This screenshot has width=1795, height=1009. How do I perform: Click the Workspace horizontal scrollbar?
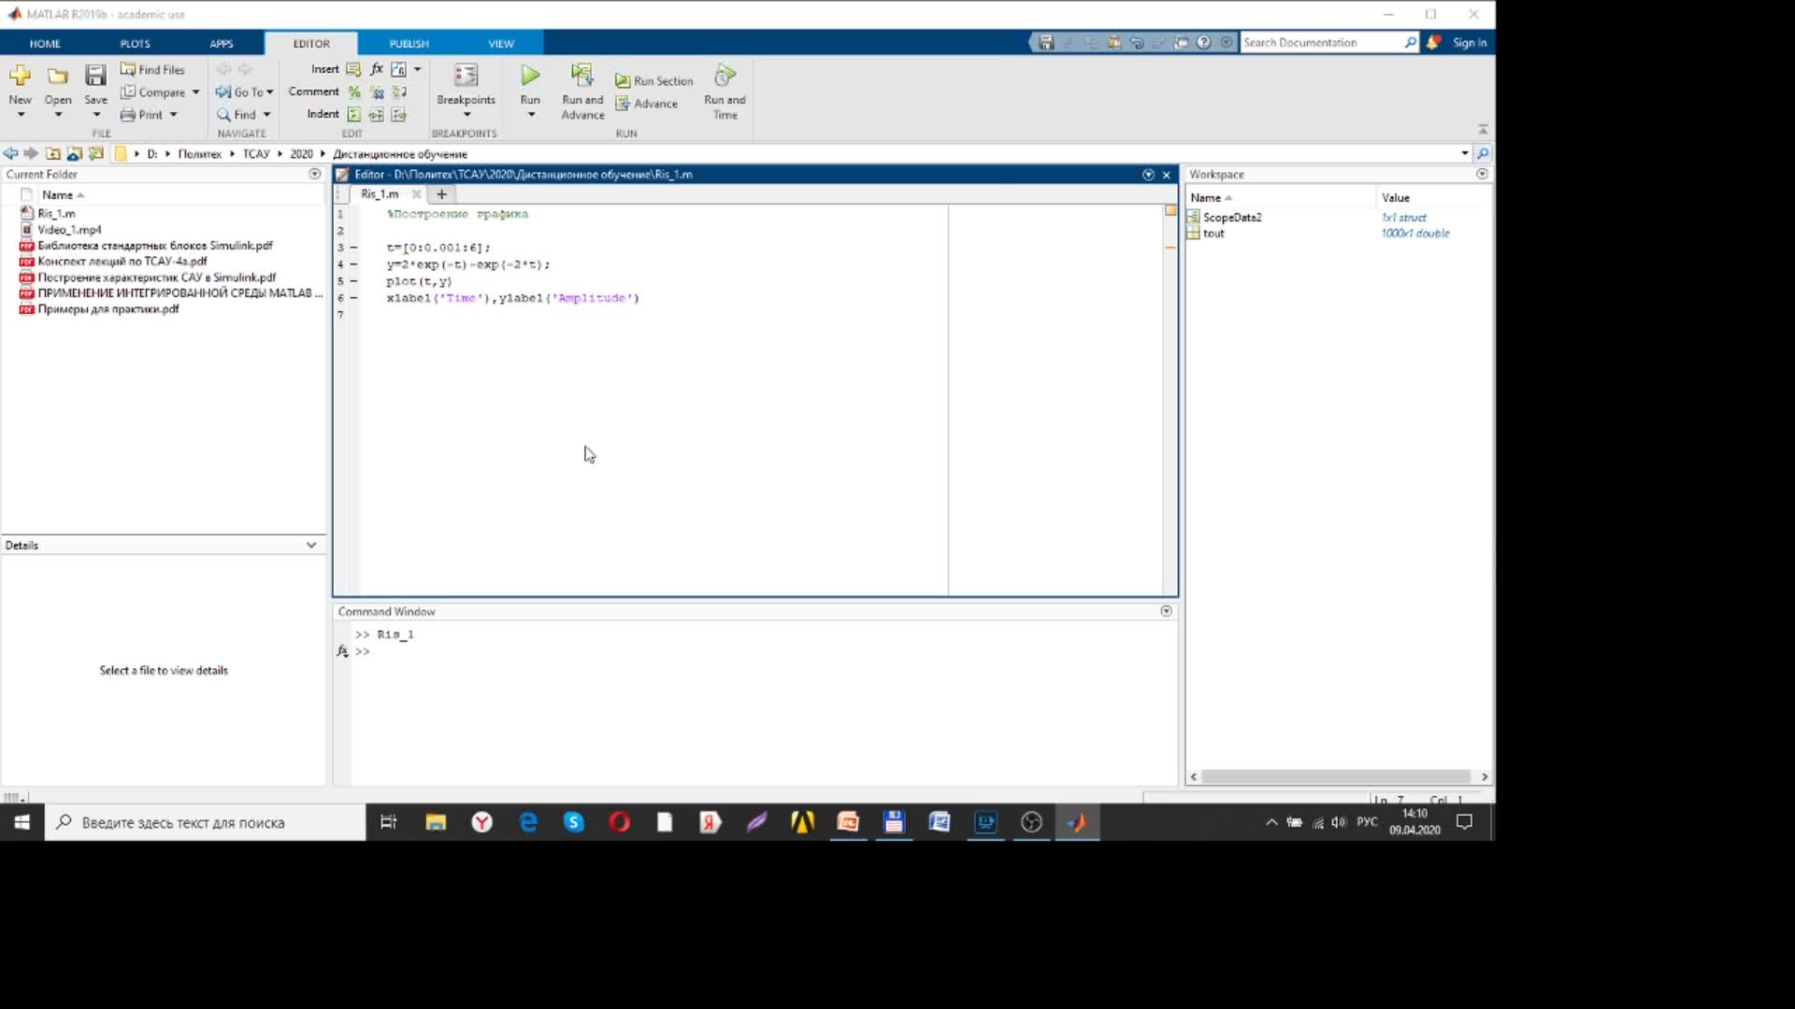click(x=1336, y=776)
